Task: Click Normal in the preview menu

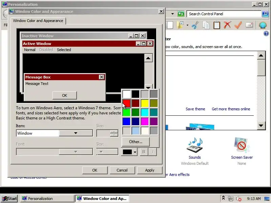Action: [x=30, y=50]
